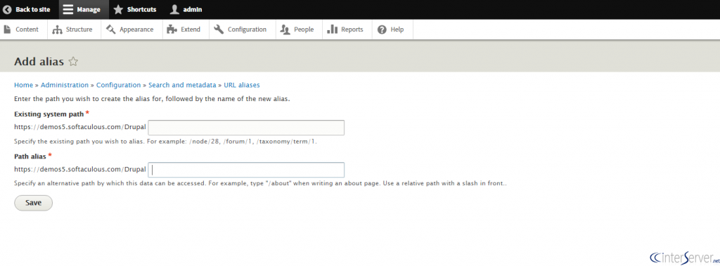Click the Appearance paintbrush icon
The height and width of the screenshot is (266, 720).
[110, 29]
